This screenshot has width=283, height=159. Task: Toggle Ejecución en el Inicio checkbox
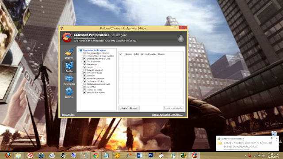coord(84,81)
